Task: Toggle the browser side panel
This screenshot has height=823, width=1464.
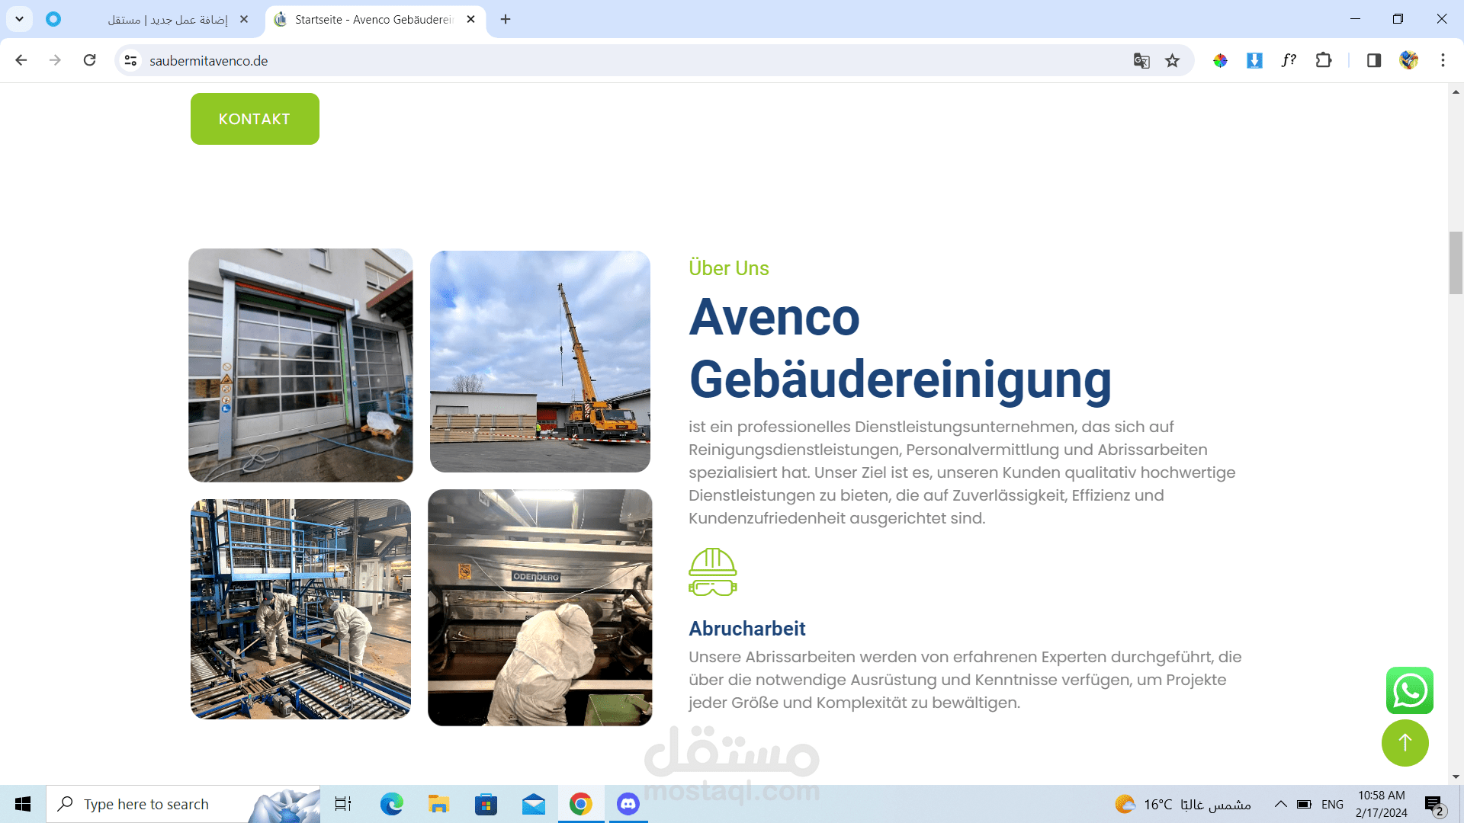Action: pyautogui.click(x=1374, y=60)
